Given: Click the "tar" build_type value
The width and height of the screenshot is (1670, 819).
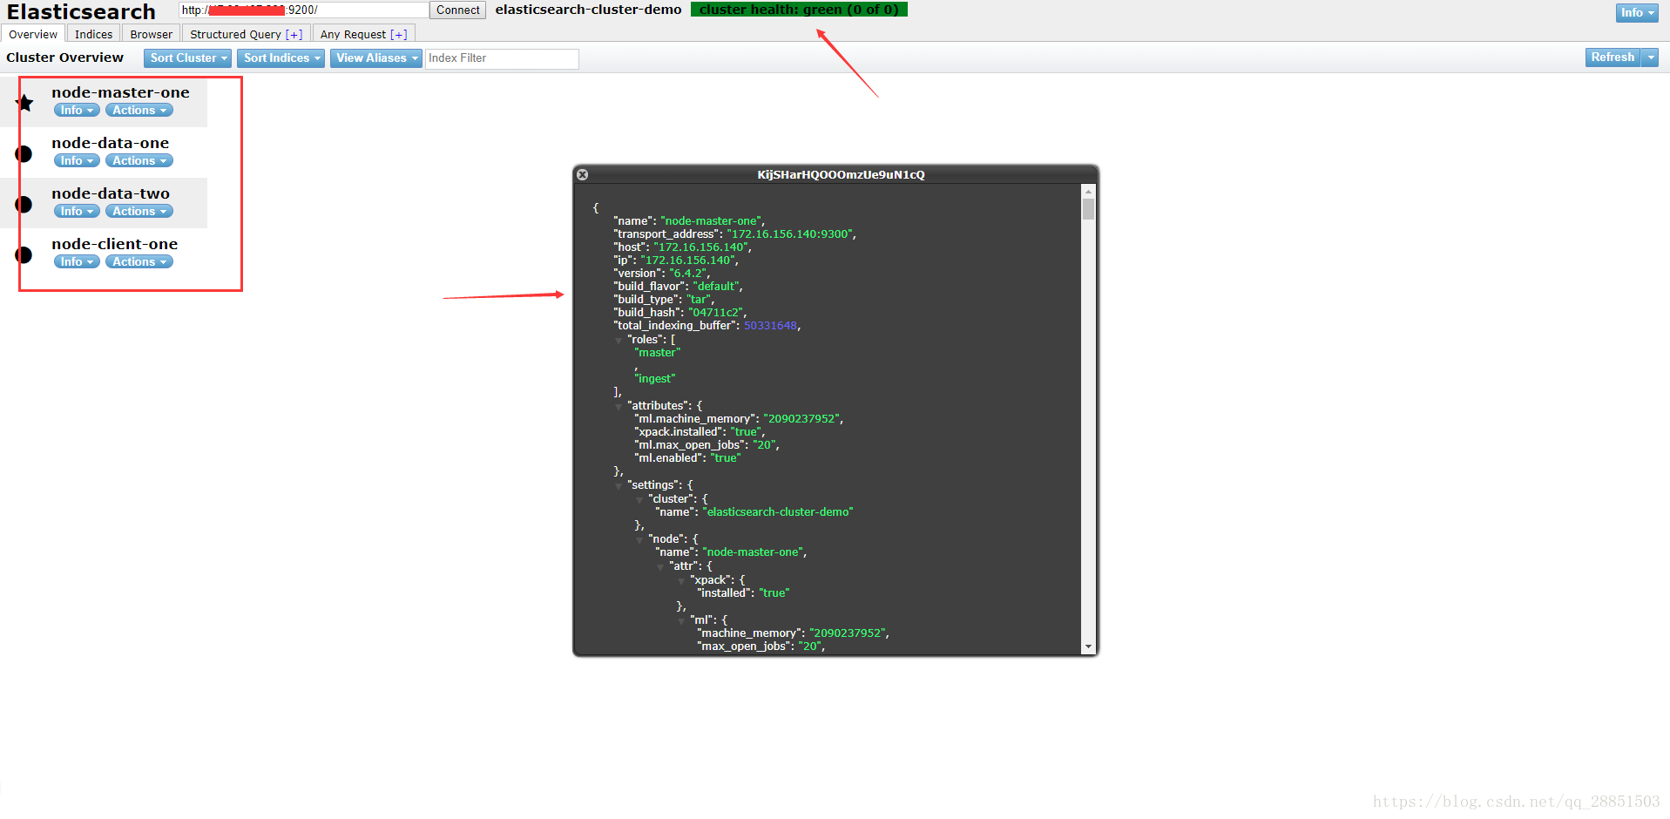Looking at the screenshot, I should 699,300.
